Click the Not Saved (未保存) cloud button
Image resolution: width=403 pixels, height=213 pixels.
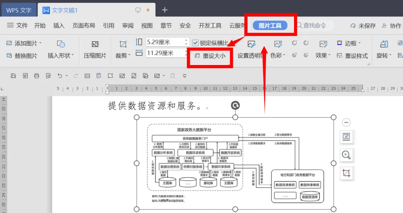tap(363, 26)
